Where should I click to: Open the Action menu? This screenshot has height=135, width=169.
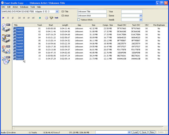pyautogui.click(x=15, y=7)
